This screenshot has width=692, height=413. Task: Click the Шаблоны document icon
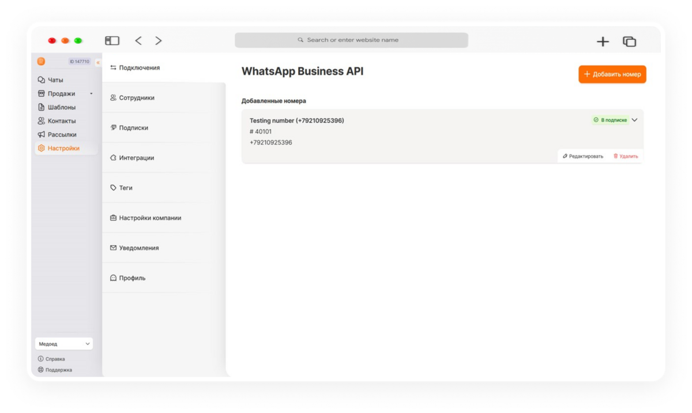click(41, 107)
